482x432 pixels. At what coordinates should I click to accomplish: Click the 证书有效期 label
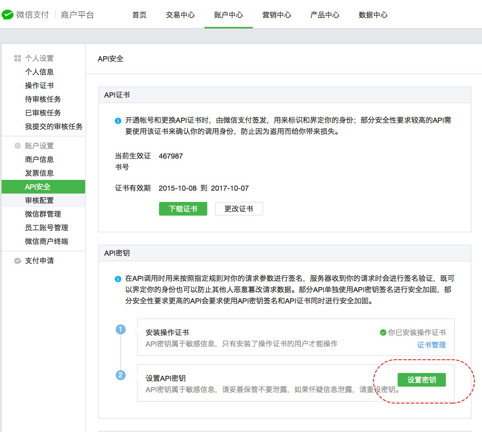click(x=133, y=188)
